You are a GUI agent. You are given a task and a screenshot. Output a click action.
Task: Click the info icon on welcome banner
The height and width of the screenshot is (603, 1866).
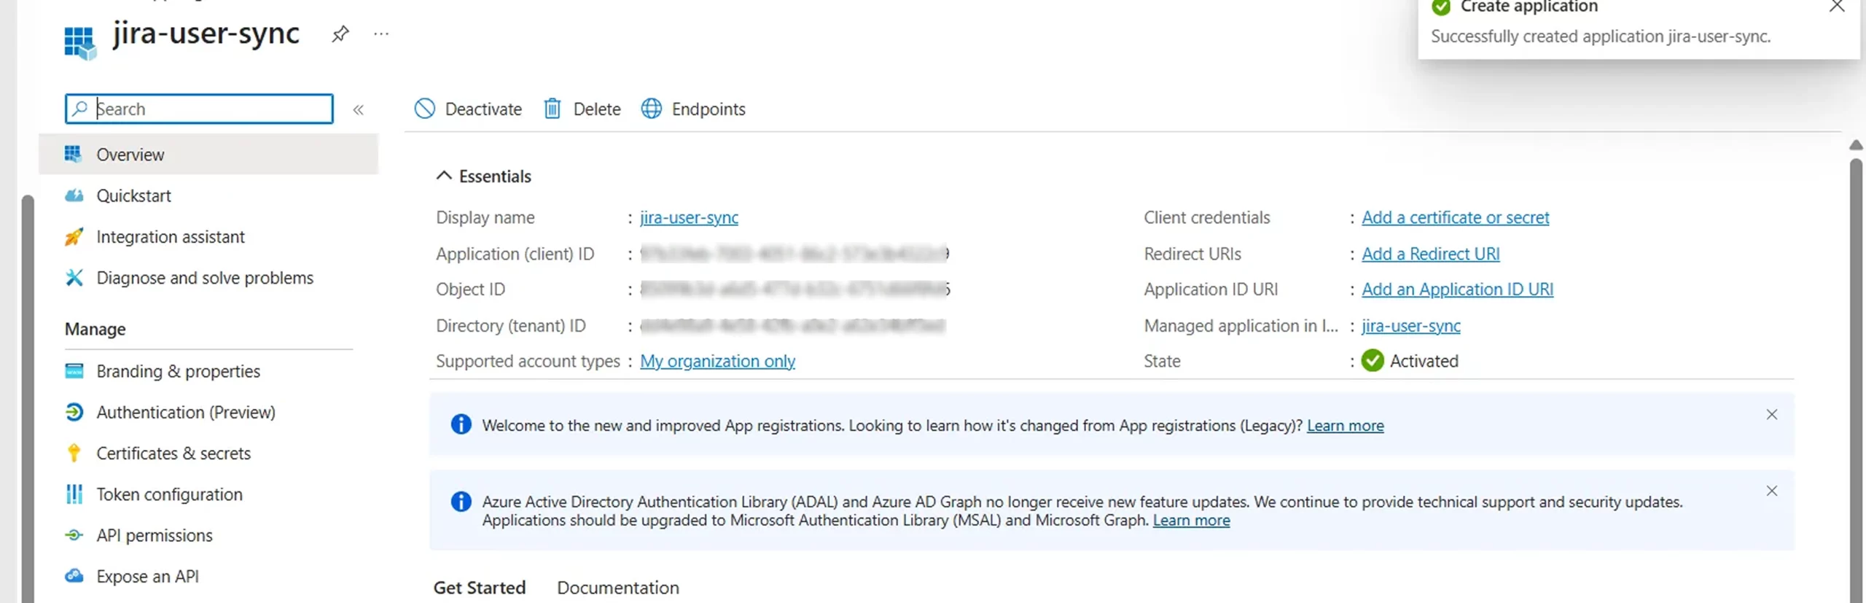pyautogui.click(x=461, y=424)
